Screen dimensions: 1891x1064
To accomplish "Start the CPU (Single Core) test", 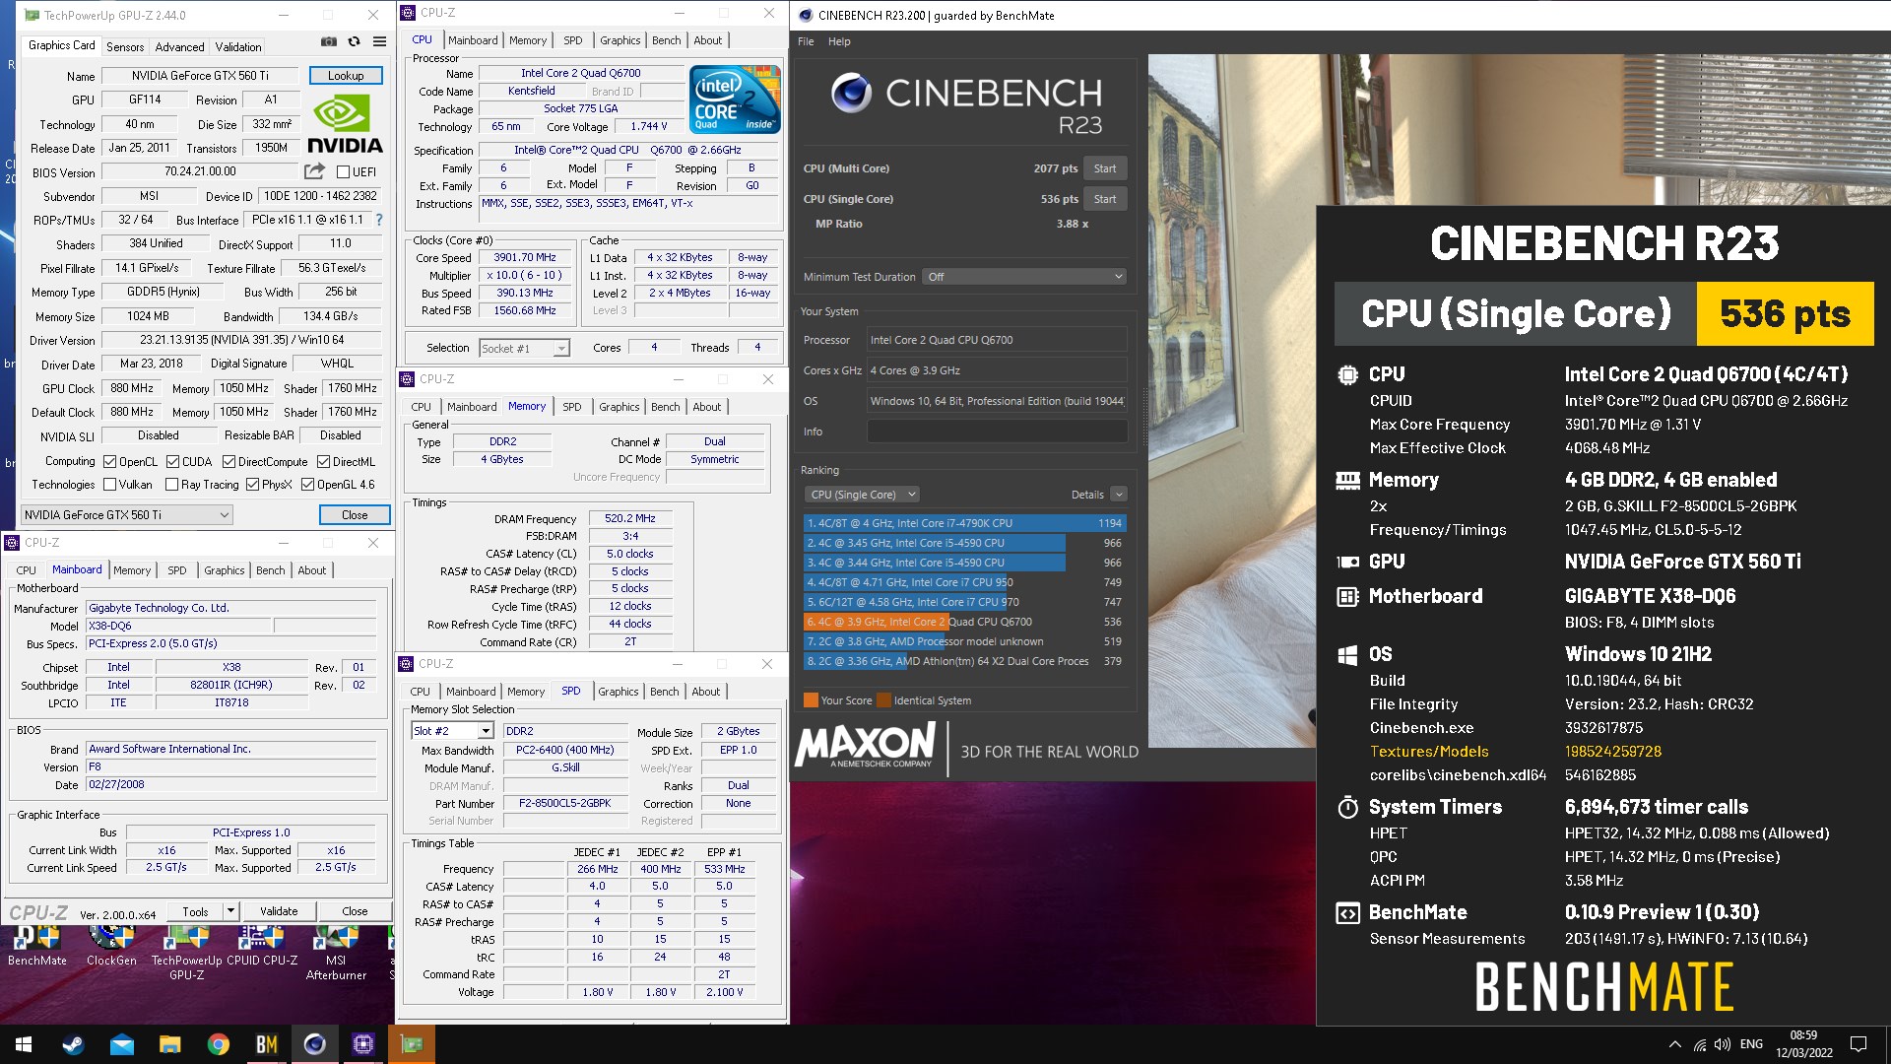I will coord(1105,199).
